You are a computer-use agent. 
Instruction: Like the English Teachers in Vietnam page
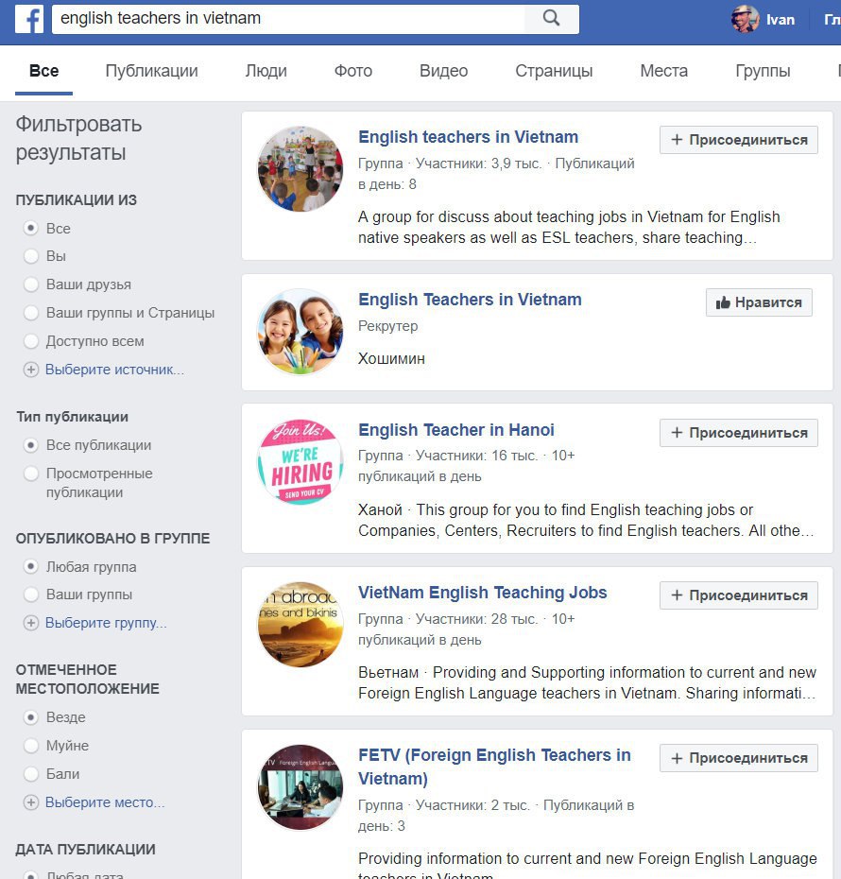point(759,302)
